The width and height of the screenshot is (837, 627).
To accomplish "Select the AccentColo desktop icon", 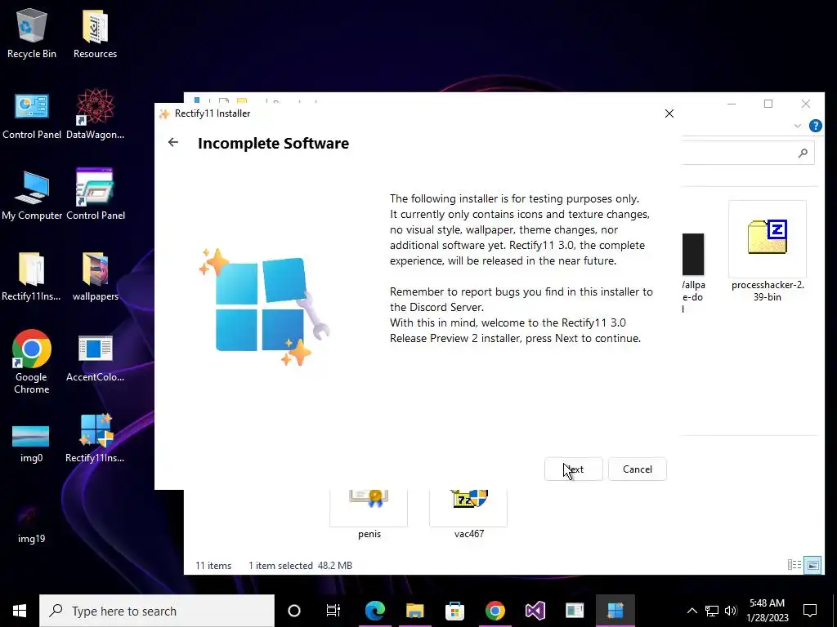I will tap(95, 358).
